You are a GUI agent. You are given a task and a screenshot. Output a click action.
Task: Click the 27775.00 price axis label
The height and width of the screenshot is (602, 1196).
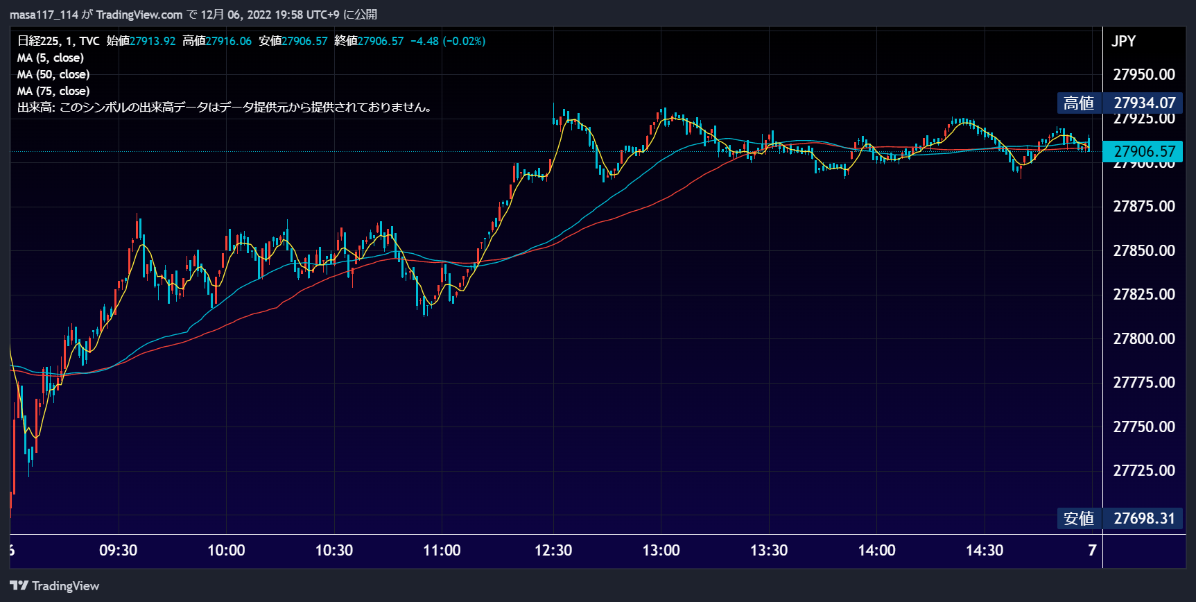pyautogui.click(x=1144, y=382)
